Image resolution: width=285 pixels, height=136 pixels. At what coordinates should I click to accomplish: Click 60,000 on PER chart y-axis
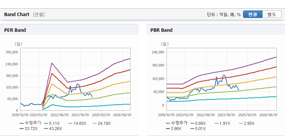[x=13, y=99]
